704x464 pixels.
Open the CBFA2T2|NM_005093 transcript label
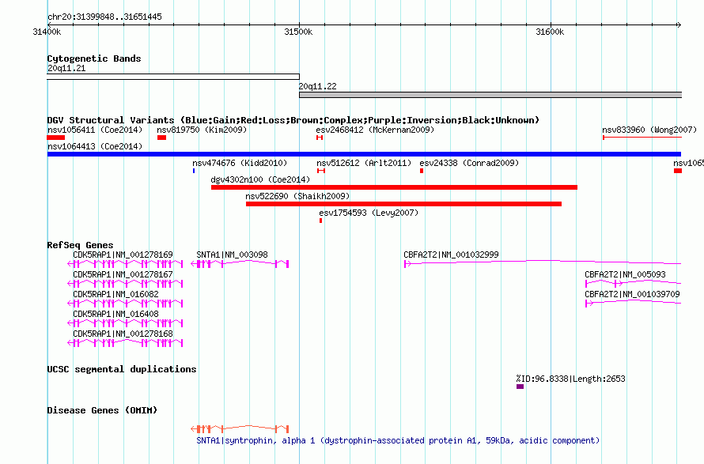[625, 274]
